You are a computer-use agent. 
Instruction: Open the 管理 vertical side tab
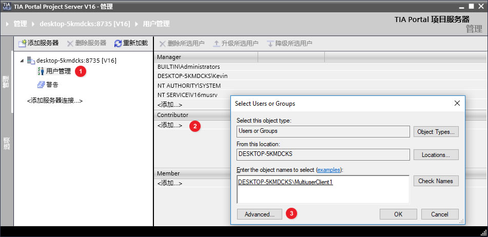point(6,82)
